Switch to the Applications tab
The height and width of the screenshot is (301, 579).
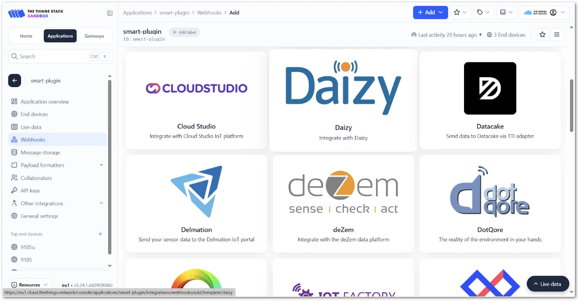[x=60, y=36]
